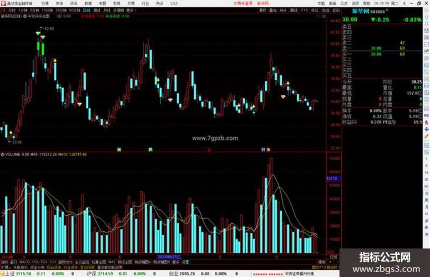Click the back arrow in title bar
The image size is (430, 277).
click(404, 3)
